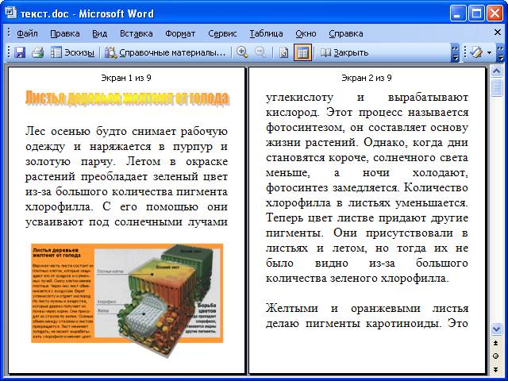
Task: Open Select Browse Object round button
Action: (496, 356)
